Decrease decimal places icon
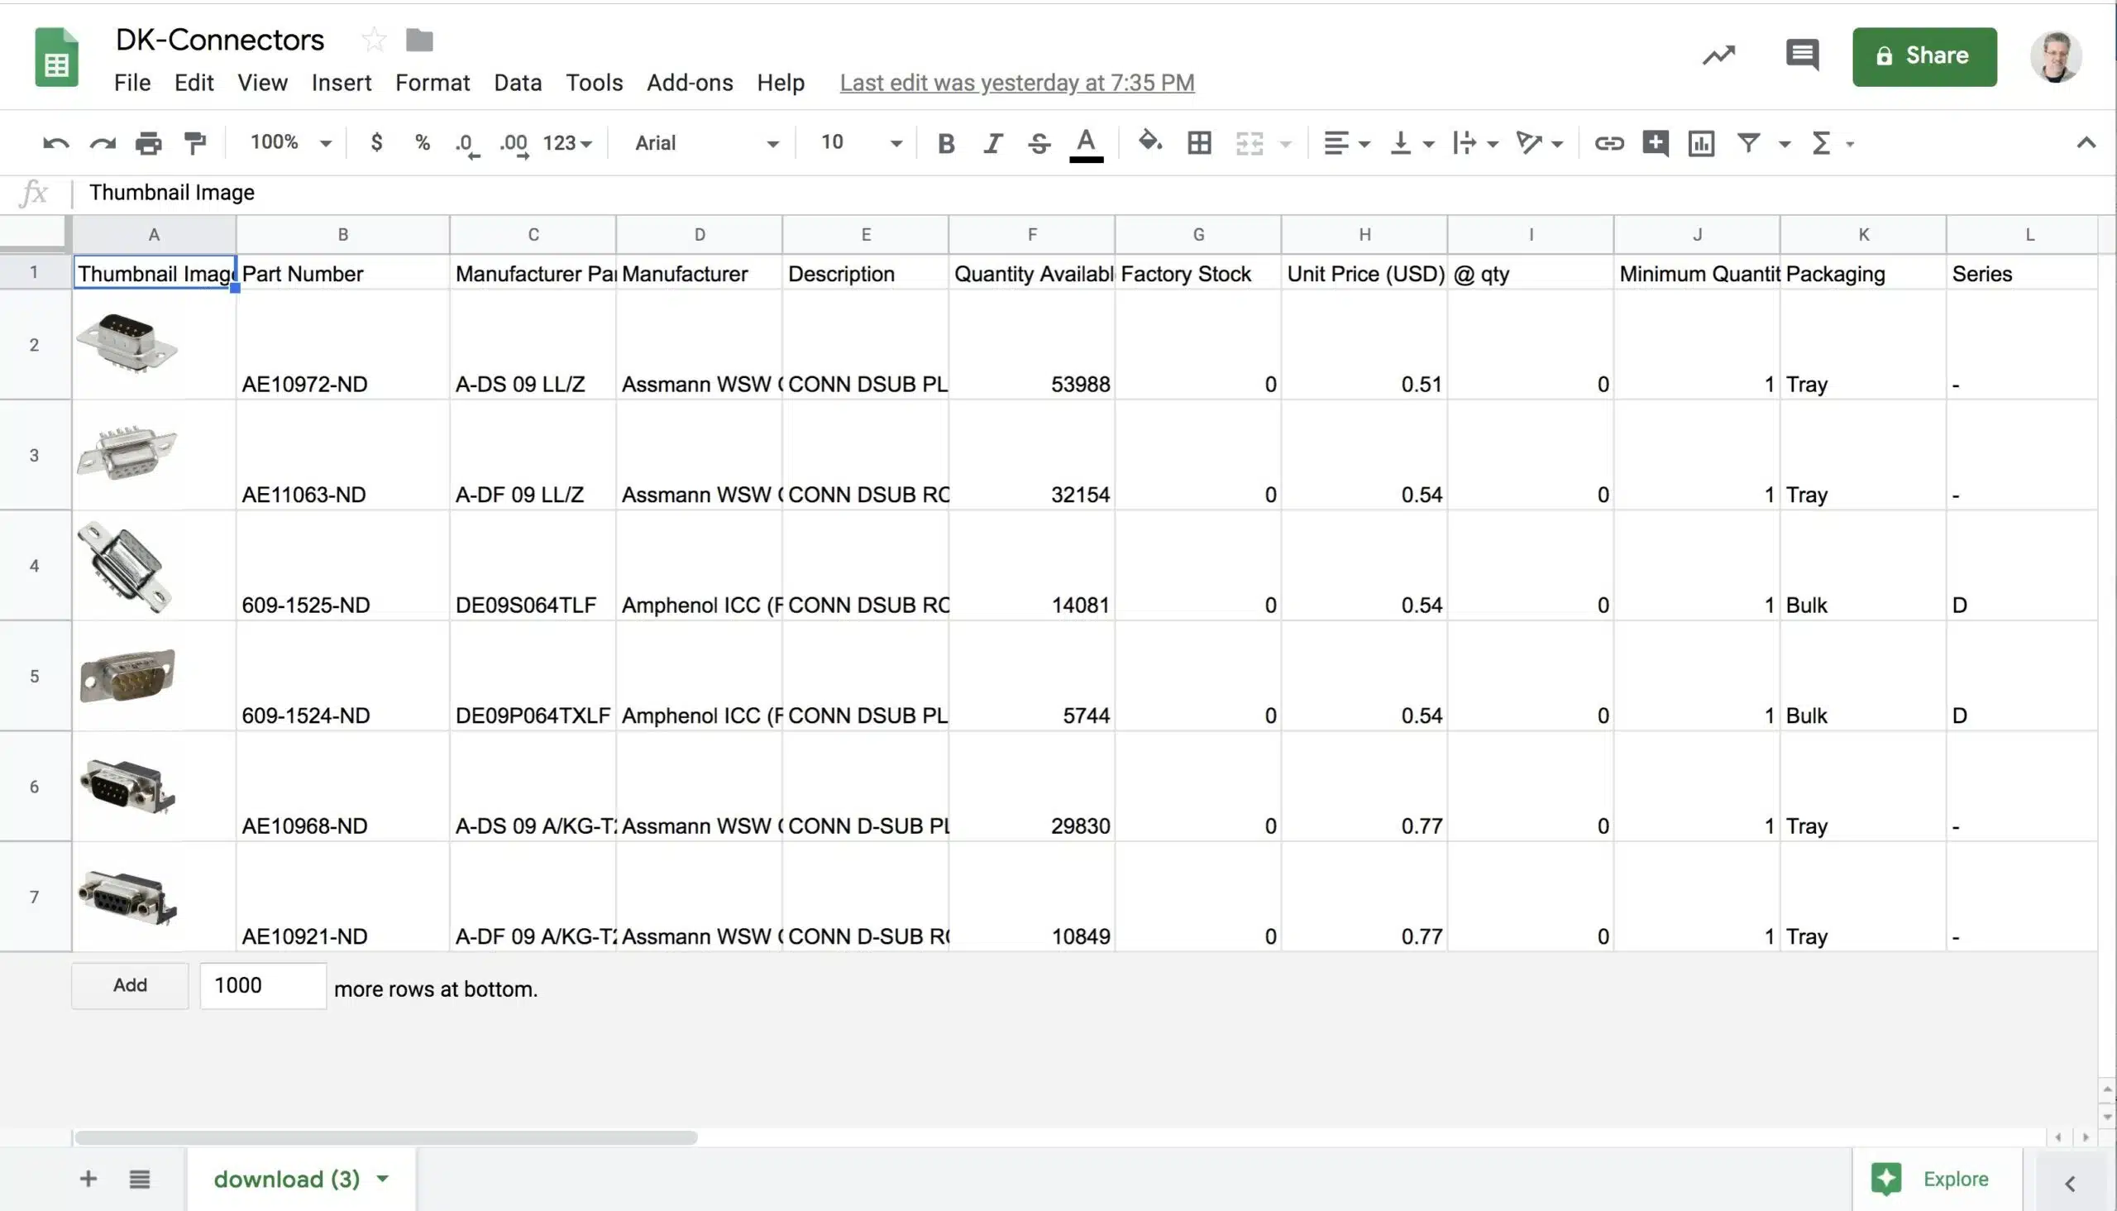The height and width of the screenshot is (1211, 2117). pyautogui.click(x=467, y=145)
